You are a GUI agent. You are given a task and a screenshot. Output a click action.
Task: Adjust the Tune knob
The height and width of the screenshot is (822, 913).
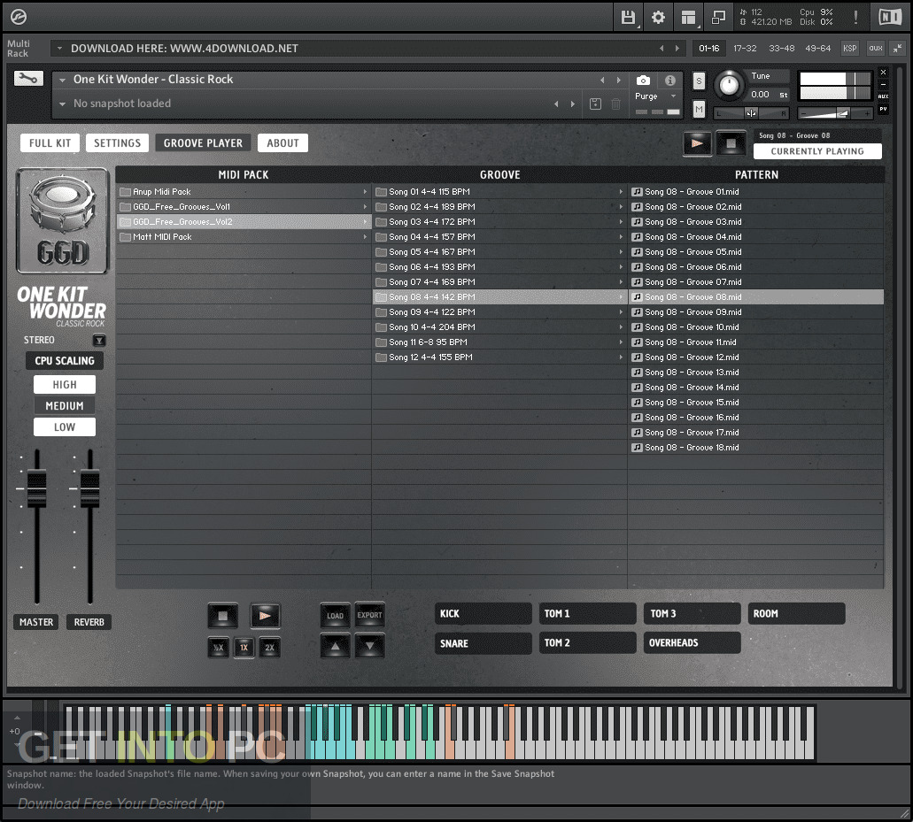(729, 86)
